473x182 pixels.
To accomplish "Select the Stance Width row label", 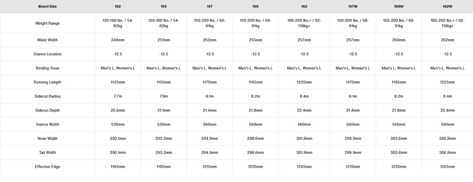I will click(47, 124).
